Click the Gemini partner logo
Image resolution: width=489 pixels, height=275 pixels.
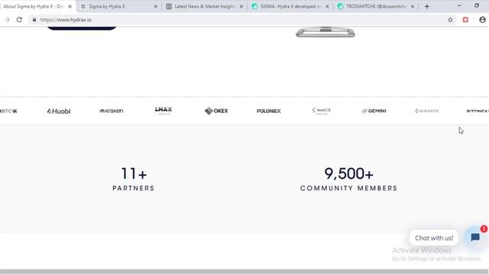pyautogui.click(x=374, y=111)
